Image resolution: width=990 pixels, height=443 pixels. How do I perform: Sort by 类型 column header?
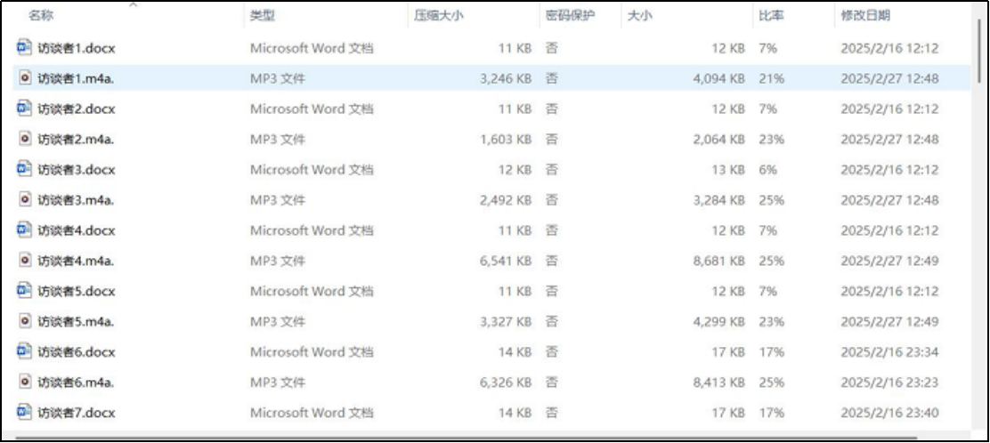(x=262, y=16)
